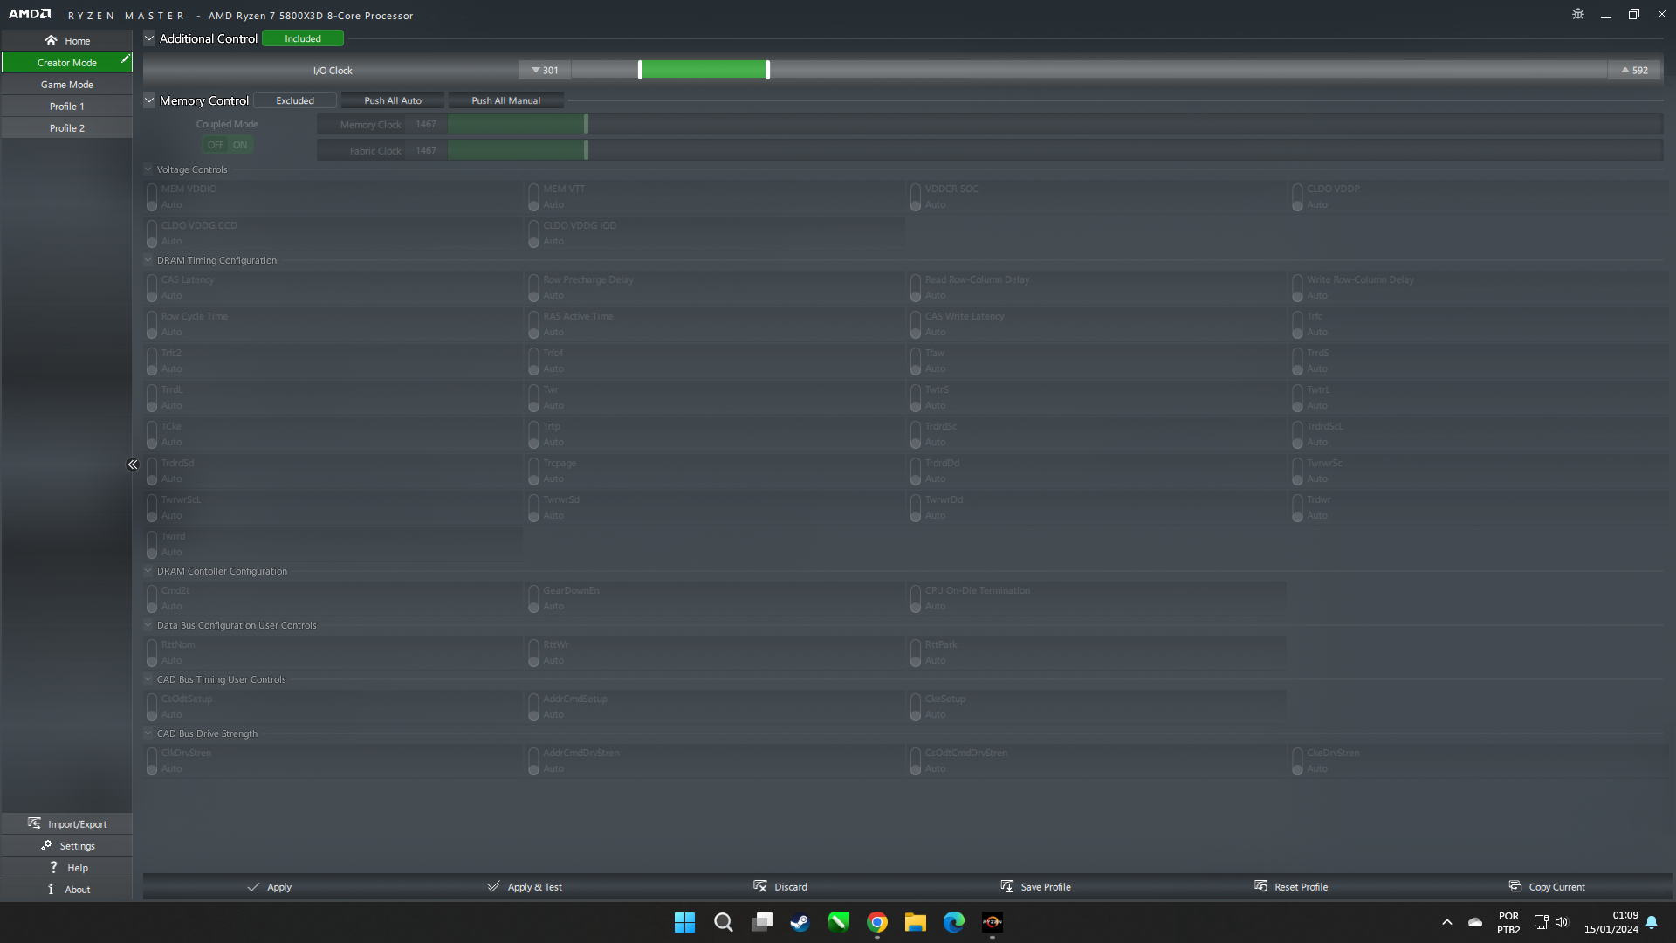The image size is (1676, 943).
Task: Switch to Profile 1
Action: [x=66, y=107]
